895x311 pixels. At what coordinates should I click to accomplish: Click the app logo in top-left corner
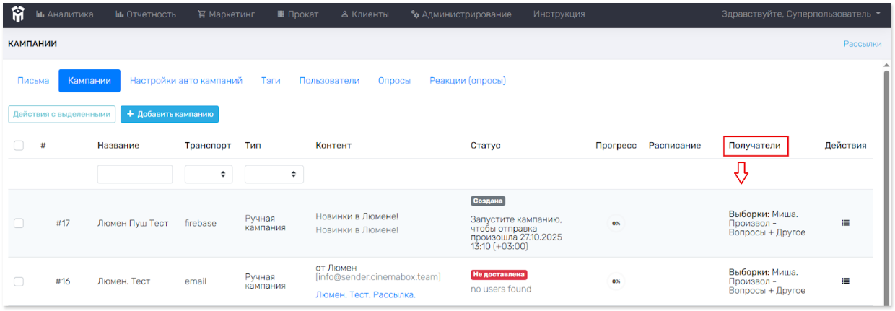[x=17, y=14]
